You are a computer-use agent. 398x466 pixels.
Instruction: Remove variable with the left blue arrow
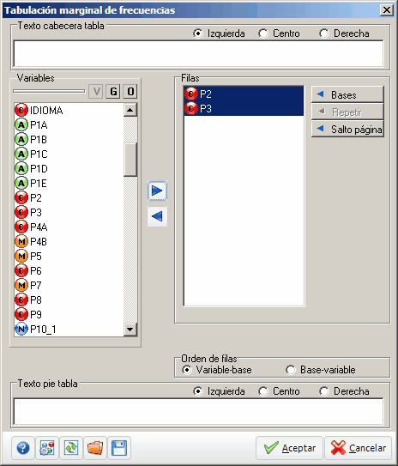pyautogui.click(x=157, y=216)
